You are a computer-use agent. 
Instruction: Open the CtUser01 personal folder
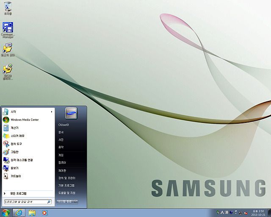pyautogui.click(x=64, y=125)
